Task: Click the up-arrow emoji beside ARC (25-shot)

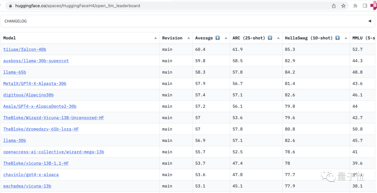Action: 270,38
